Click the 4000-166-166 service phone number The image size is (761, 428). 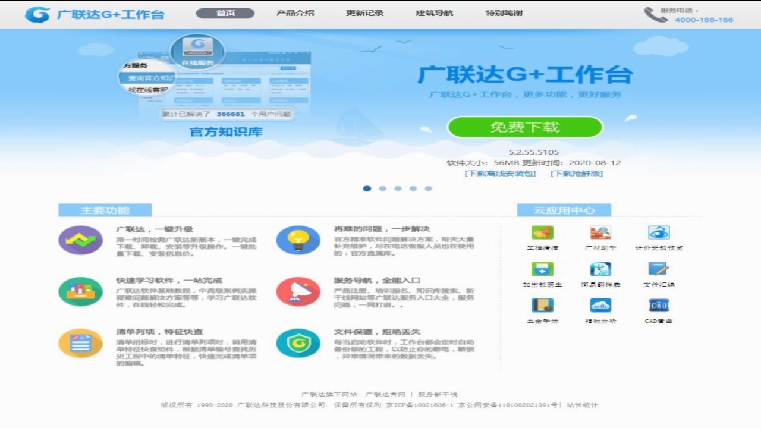tap(704, 20)
